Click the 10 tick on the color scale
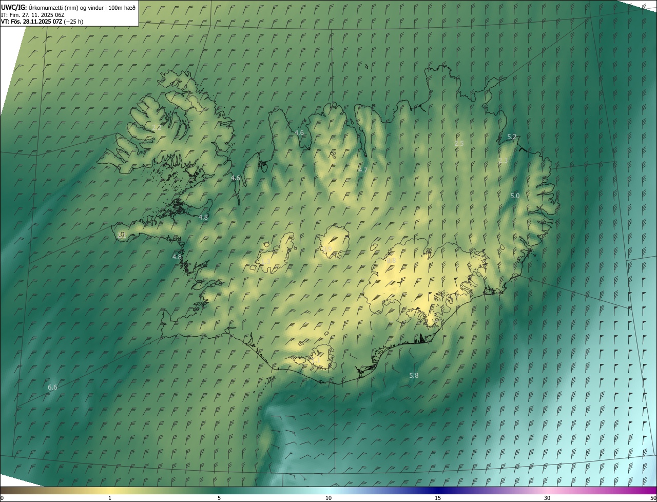Viewport: 657px width, 502px height. (x=328, y=498)
